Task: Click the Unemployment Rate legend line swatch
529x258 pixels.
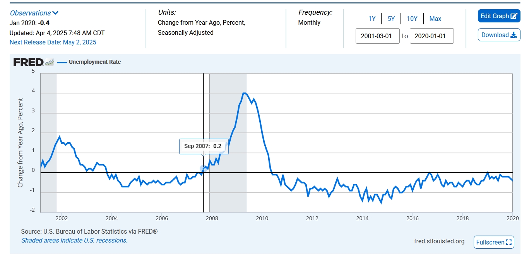Action: click(x=62, y=62)
